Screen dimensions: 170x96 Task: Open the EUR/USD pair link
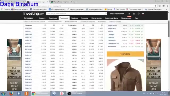pos(28,28)
